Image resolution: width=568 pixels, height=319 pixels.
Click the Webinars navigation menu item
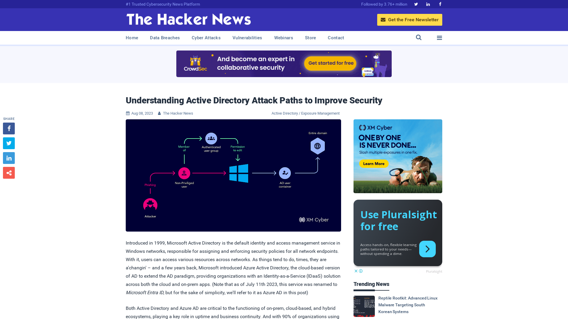click(283, 38)
